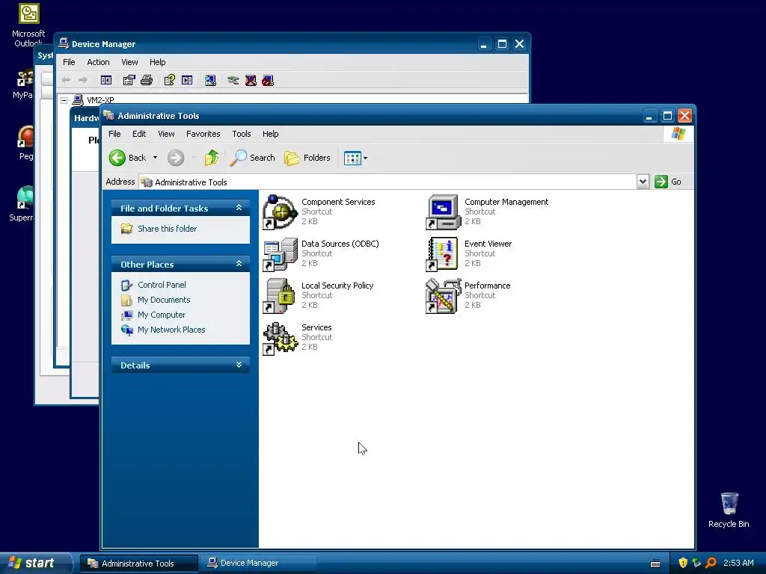Toggle the Folders pane button
This screenshot has width=766, height=574.
tap(307, 158)
